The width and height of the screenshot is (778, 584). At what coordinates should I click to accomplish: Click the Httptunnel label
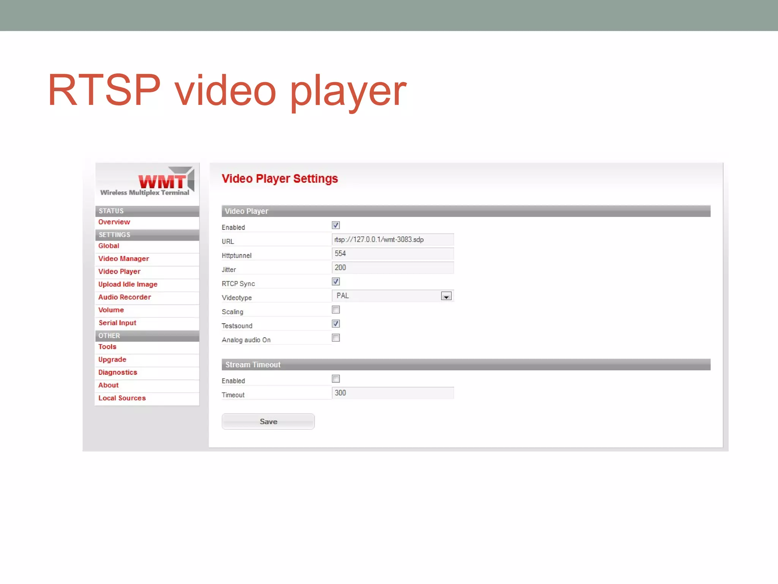click(237, 255)
